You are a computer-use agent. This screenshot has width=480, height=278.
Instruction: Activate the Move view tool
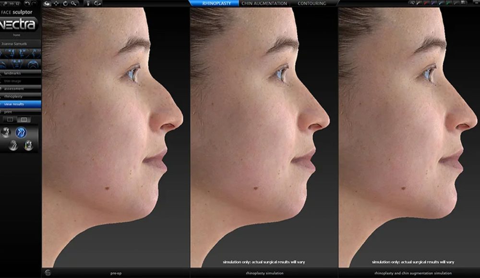point(56,4)
